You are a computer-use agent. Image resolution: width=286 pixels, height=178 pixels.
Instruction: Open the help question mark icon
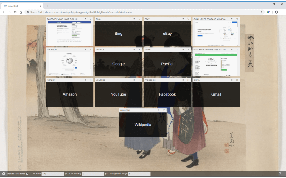pyautogui.click(x=280, y=174)
